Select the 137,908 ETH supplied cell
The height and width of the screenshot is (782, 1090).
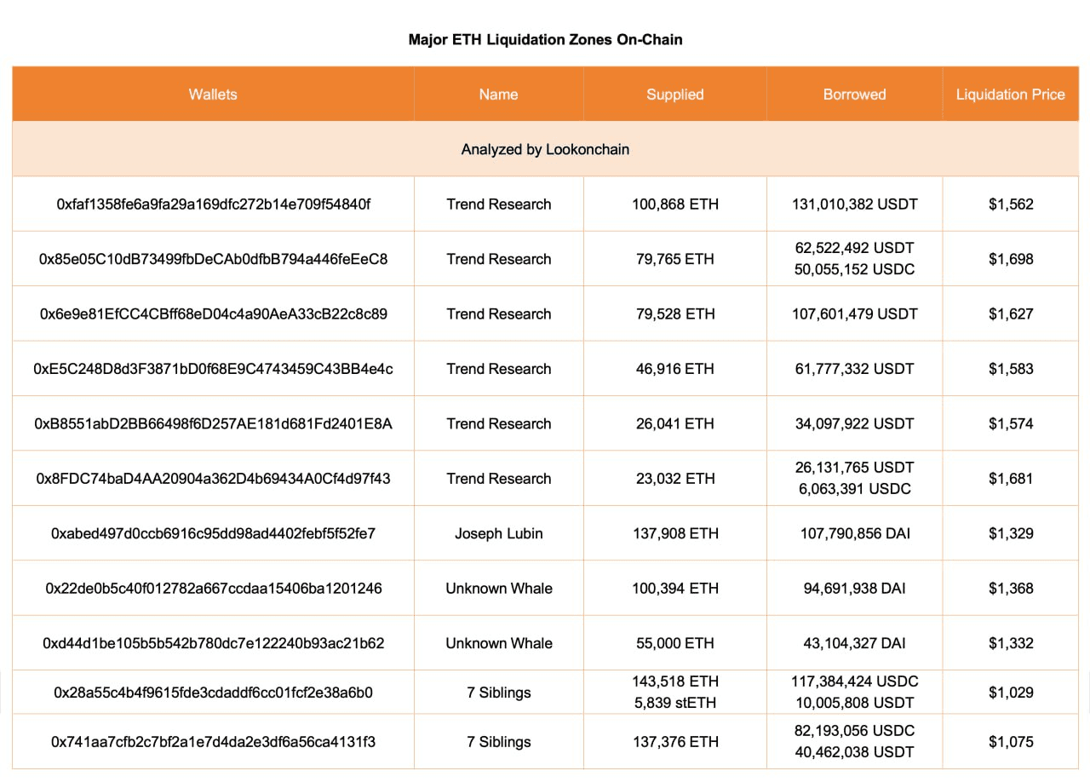coord(674,532)
